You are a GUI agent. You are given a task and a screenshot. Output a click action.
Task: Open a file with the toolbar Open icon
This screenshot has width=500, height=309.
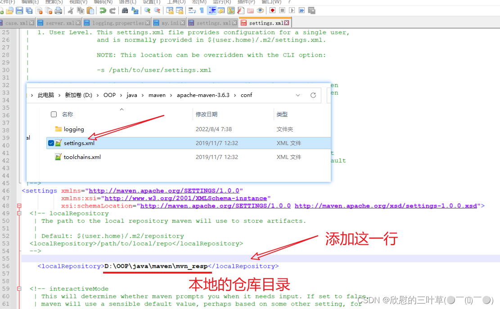coord(9,10)
